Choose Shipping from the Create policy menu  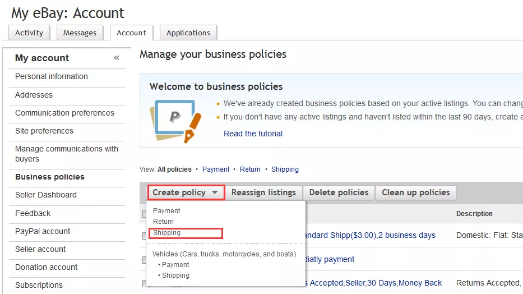(x=167, y=233)
